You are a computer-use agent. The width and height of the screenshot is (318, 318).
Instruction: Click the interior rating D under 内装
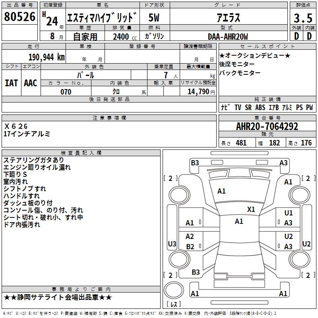(x=309, y=36)
